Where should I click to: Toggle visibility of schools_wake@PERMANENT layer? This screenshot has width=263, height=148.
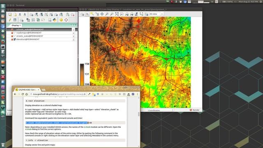click(x=12, y=30)
